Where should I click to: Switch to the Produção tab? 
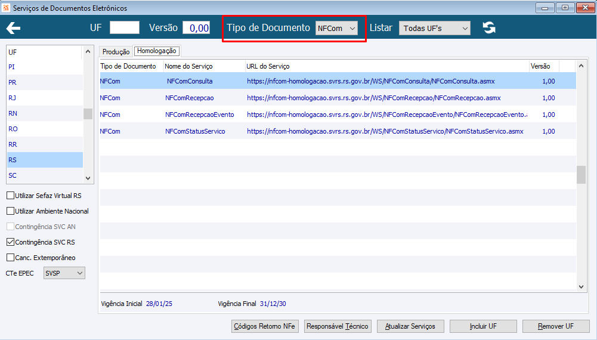(x=116, y=52)
